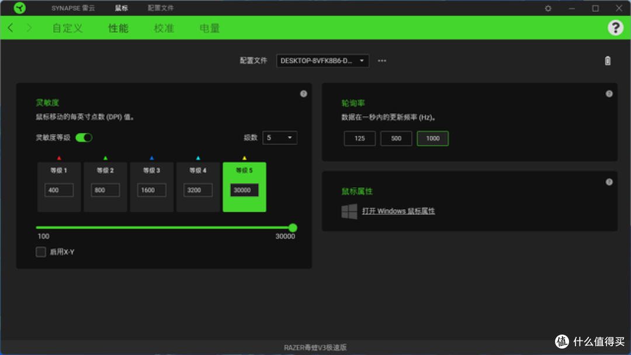Select 500 Hz polling rate
Image resolution: width=631 pixels, height=355 pixels.
click(396, 138)
